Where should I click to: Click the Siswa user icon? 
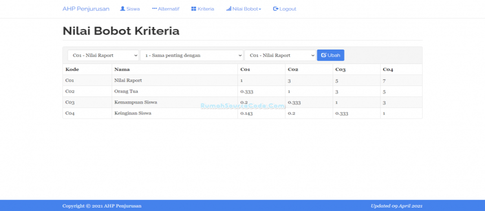pos(123,9)
